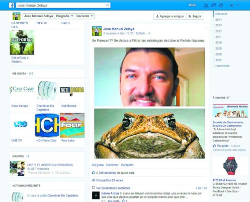Image resolution: width=250 pixels, height=202 pixels.
Task: Click the share arrow icon beside Compartida 23 veces
Action: coord(94,180)
